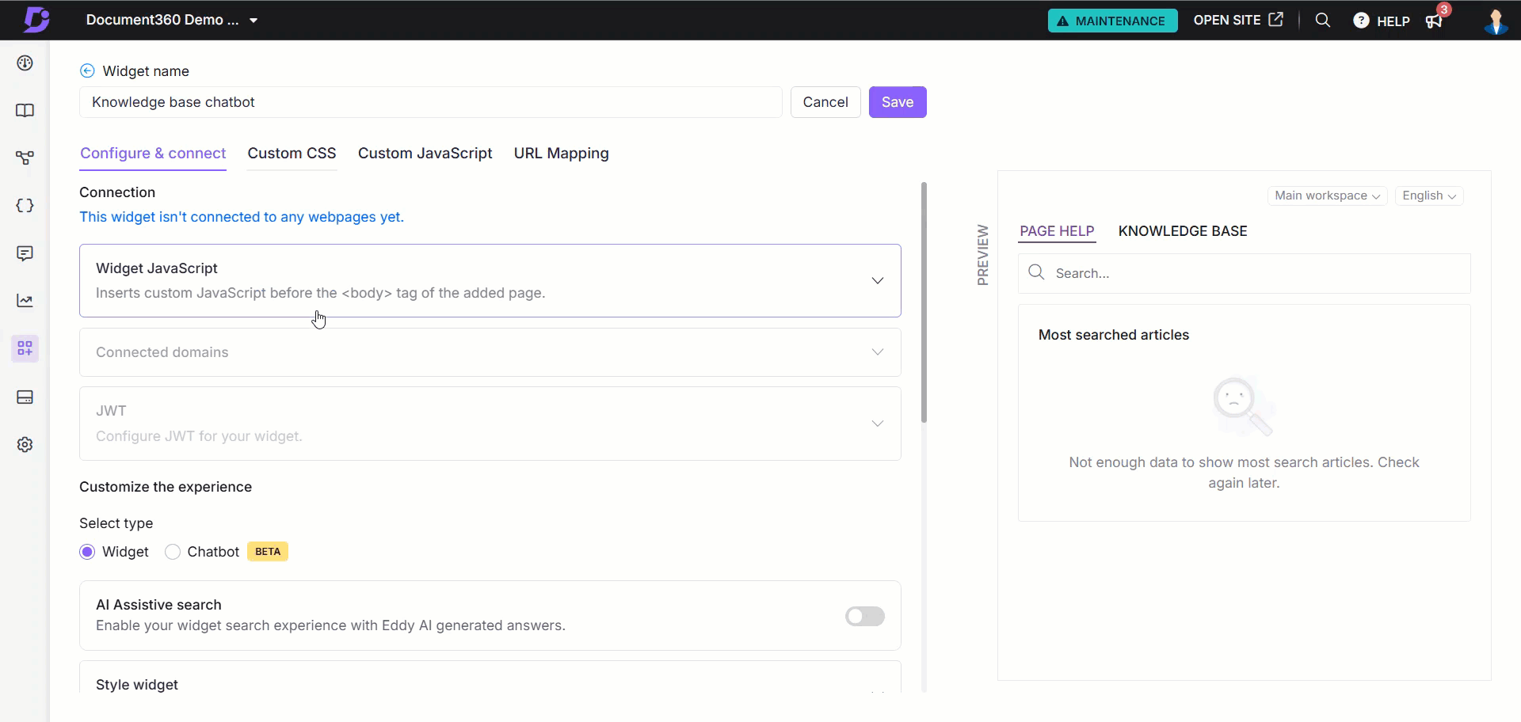Switch to the Custom JavaScript tab

425,154
